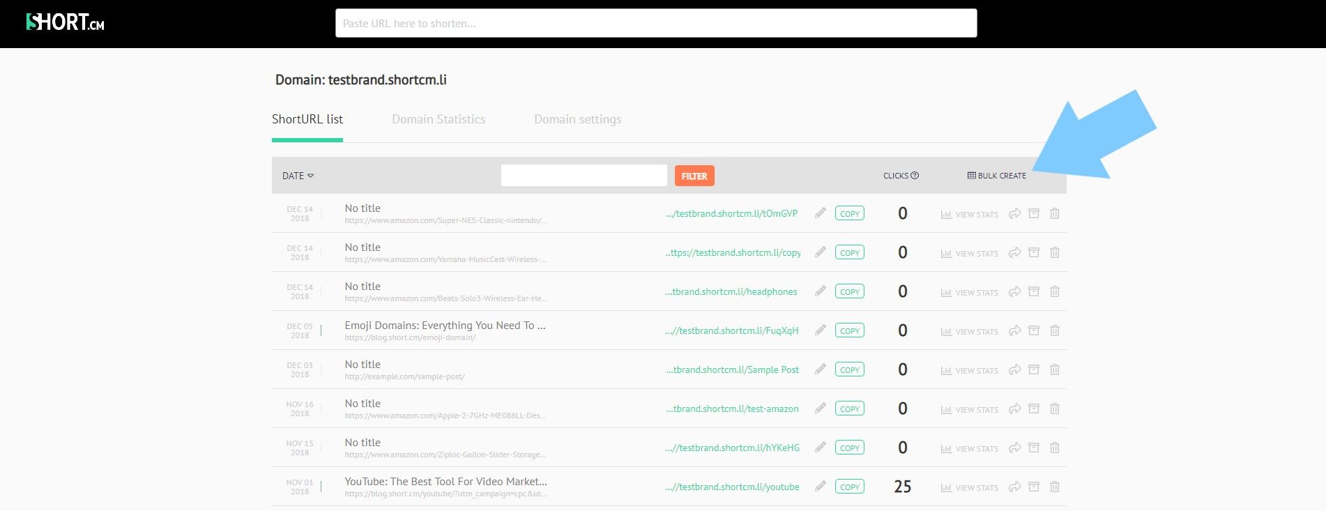
Task: Archive the Sample Post short link
Action: click(x=1034, y=369)
